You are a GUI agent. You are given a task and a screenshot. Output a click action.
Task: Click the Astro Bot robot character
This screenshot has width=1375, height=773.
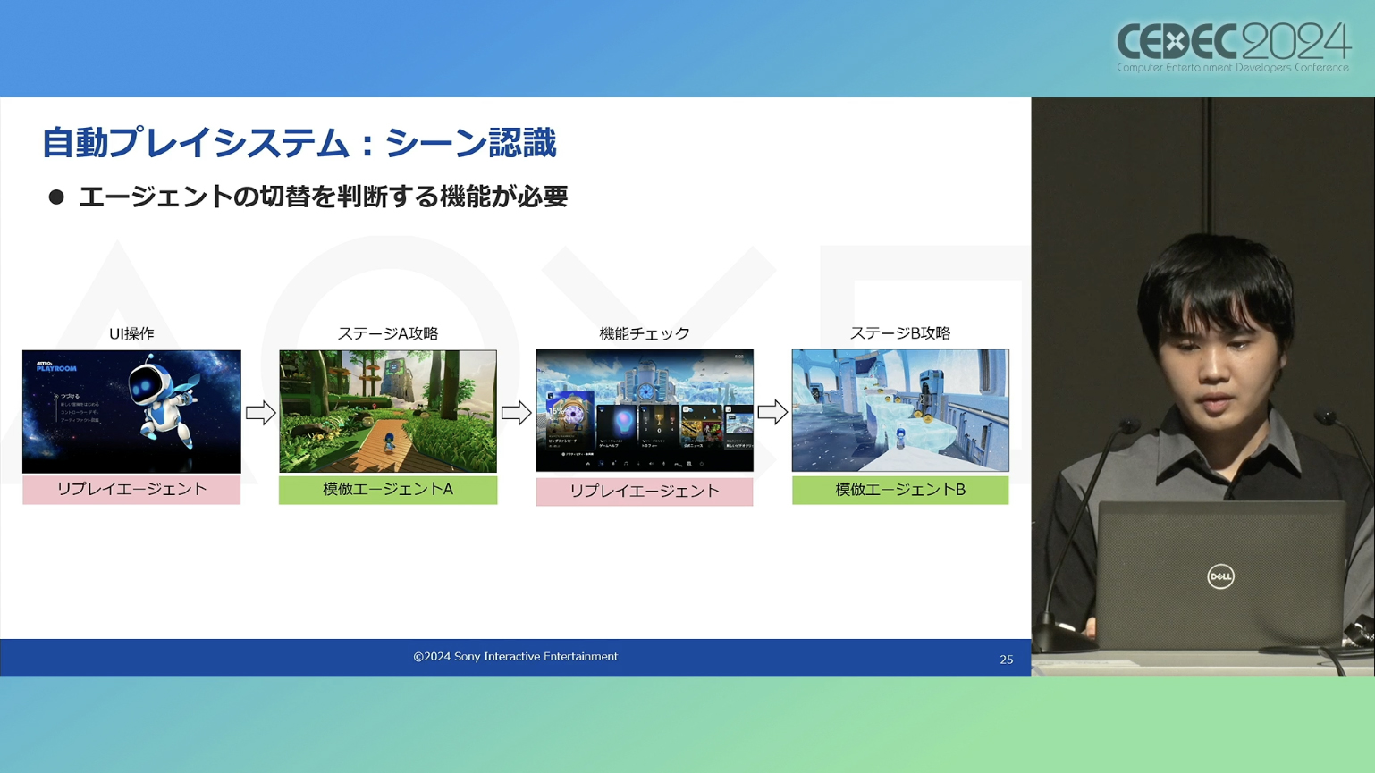[x=161, y=402]
